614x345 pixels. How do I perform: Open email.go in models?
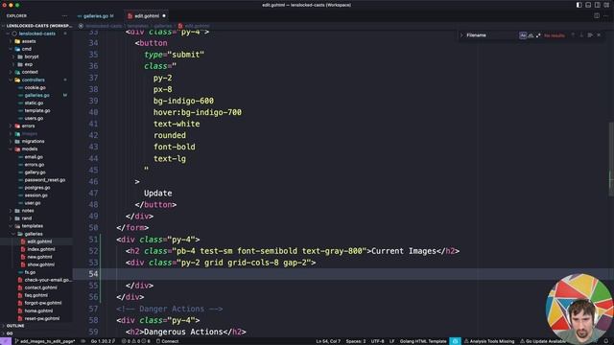pyautogui.click(x=34, y=157)
